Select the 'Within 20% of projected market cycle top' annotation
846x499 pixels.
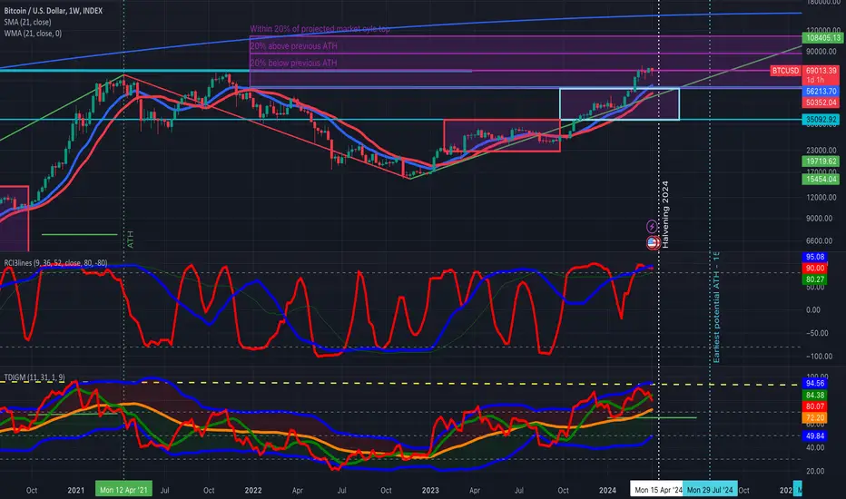click(320, 29)
